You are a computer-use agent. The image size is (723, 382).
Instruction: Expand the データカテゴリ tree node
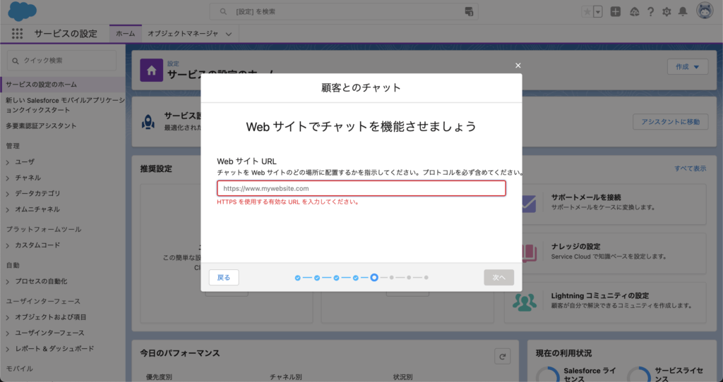[8, 194]
